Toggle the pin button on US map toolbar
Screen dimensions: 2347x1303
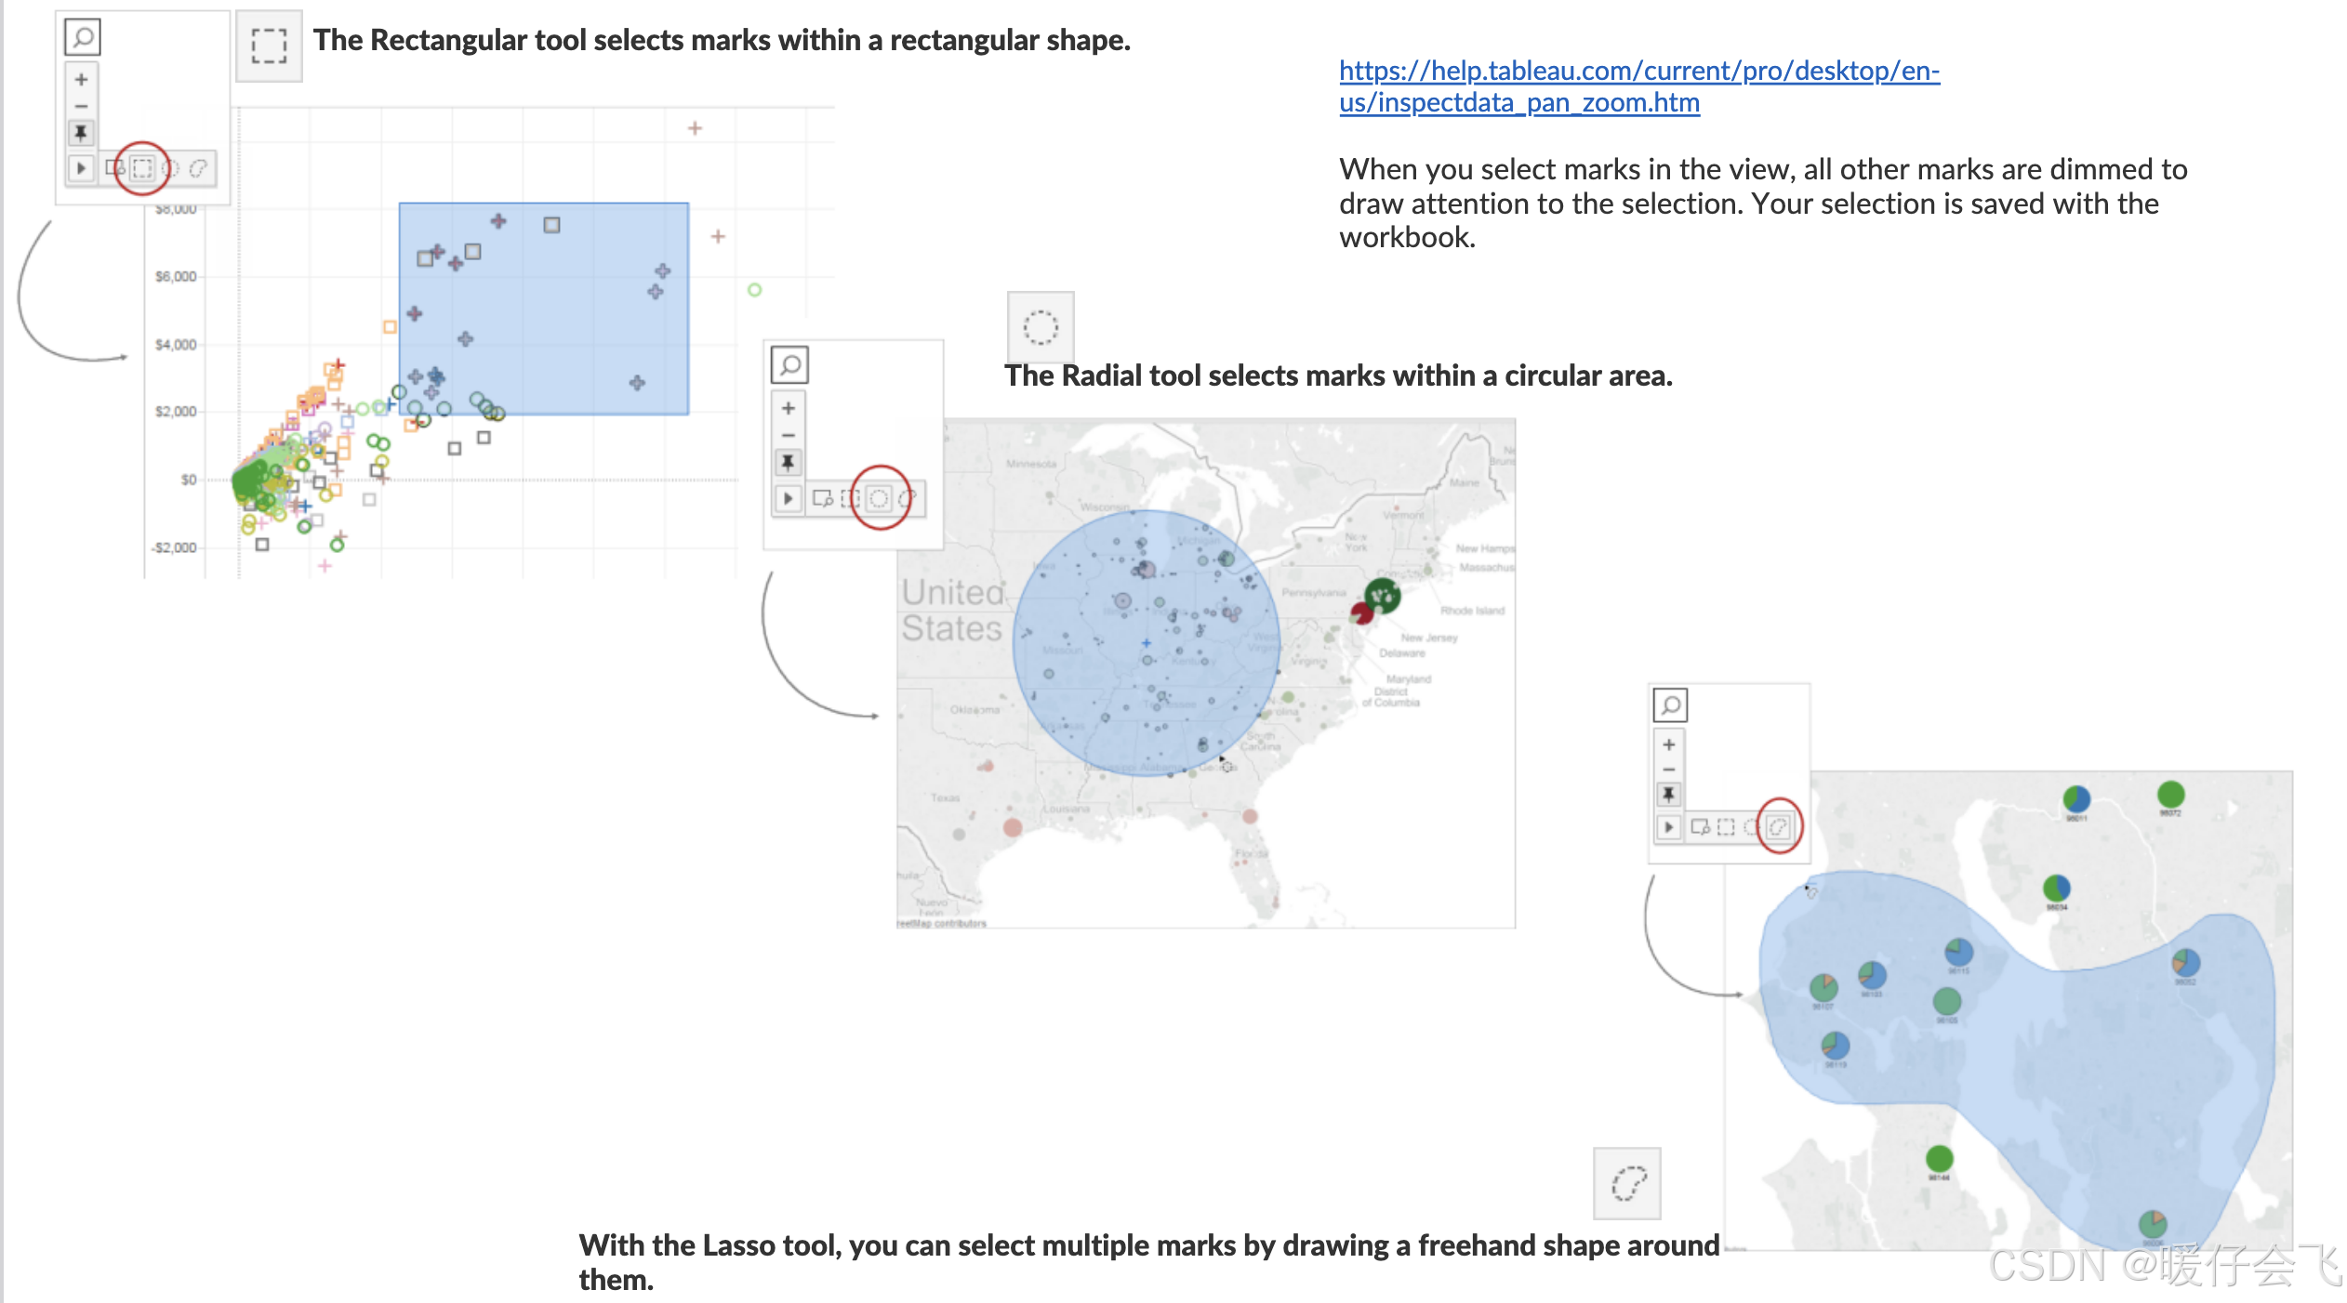pos(789,462)
